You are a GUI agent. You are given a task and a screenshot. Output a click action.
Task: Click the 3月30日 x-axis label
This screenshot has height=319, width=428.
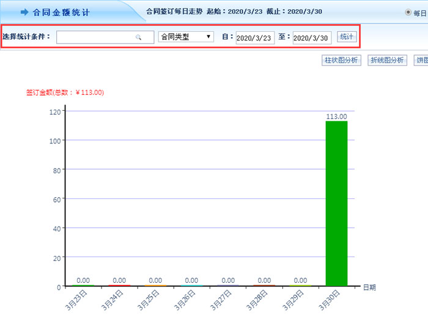pos(330,301)
